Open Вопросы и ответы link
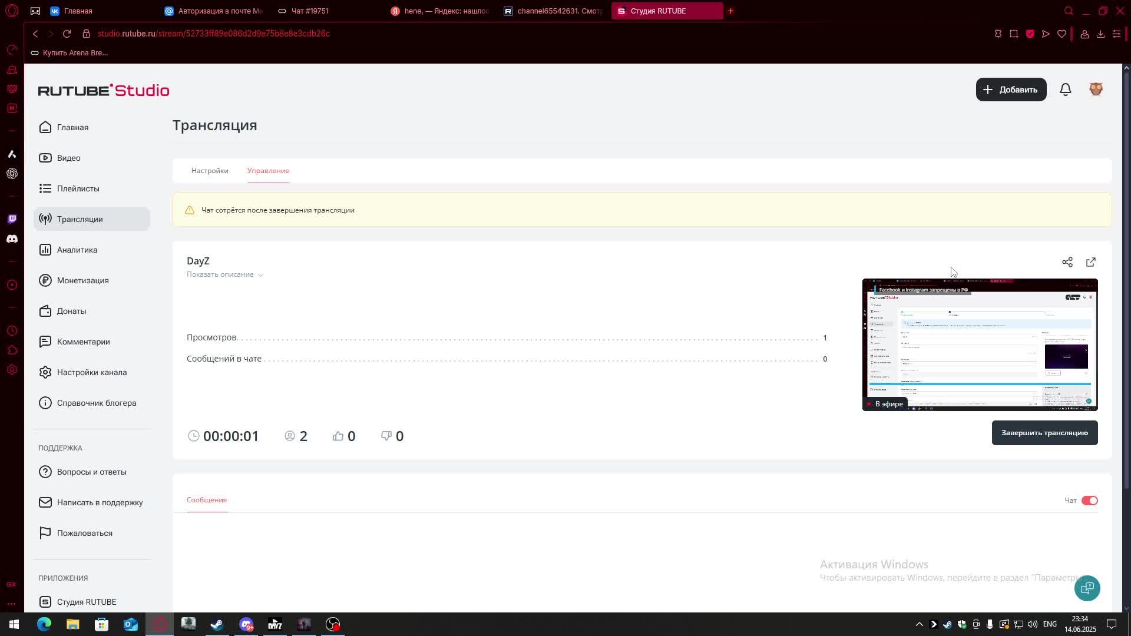Screen dimensions: 1131x636 click(x=92, y=472)
